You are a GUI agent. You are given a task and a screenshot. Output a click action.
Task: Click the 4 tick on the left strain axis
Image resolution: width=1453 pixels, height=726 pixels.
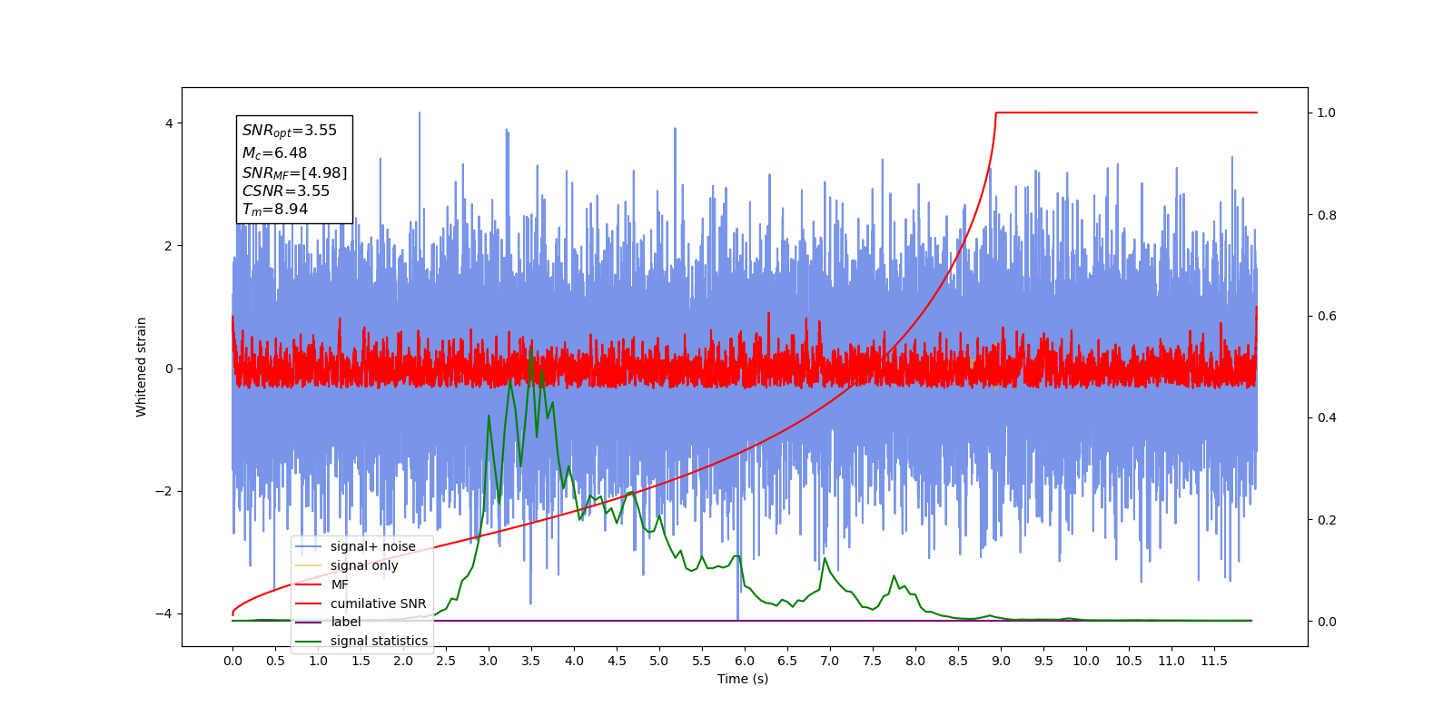169,123
